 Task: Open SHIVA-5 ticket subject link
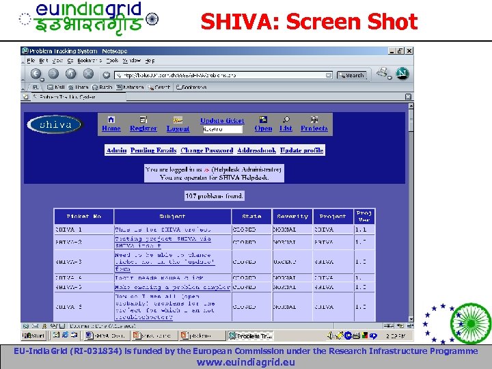[x=173, y=287]
